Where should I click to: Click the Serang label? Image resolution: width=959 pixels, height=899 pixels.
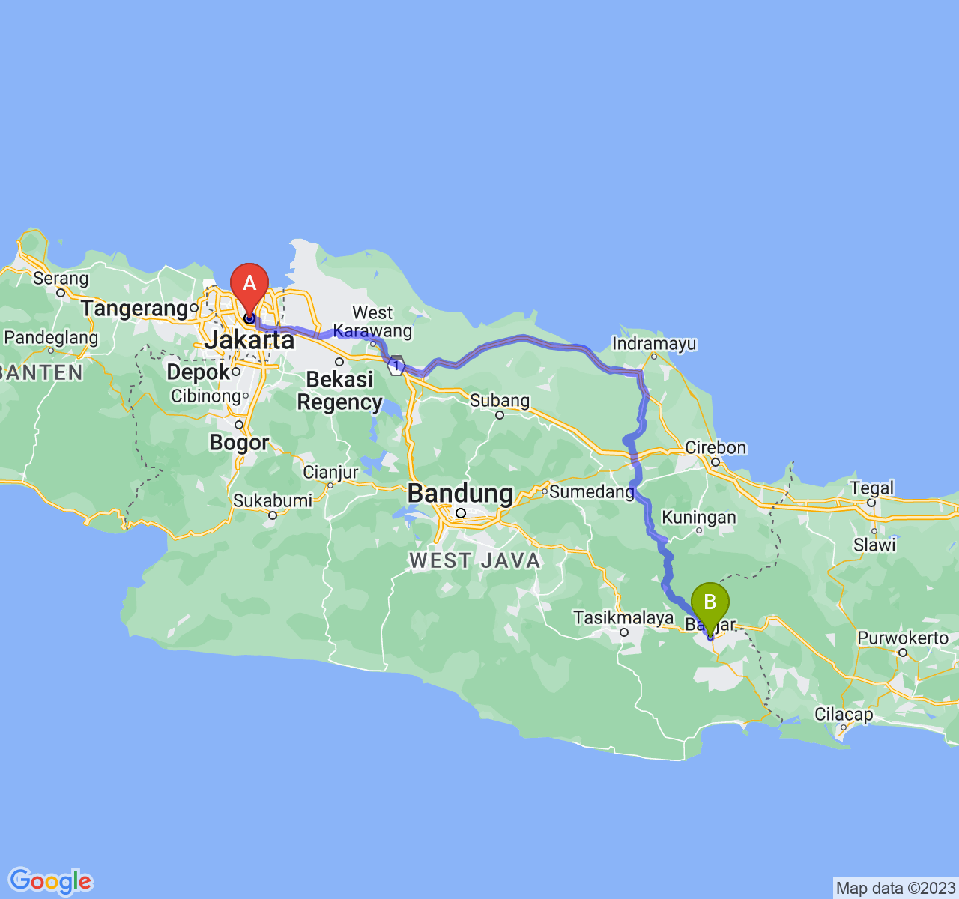coord(61,279)
